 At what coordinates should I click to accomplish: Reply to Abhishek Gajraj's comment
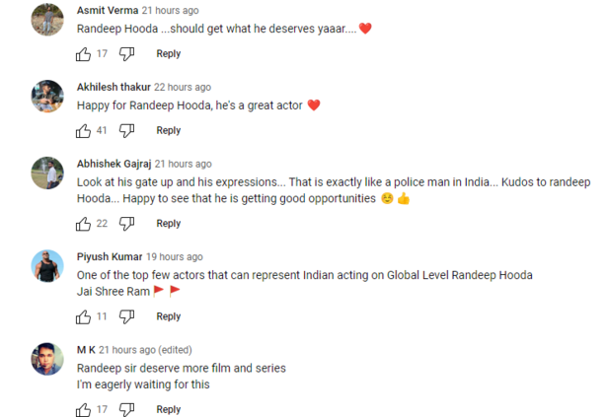tap(168, 224)
